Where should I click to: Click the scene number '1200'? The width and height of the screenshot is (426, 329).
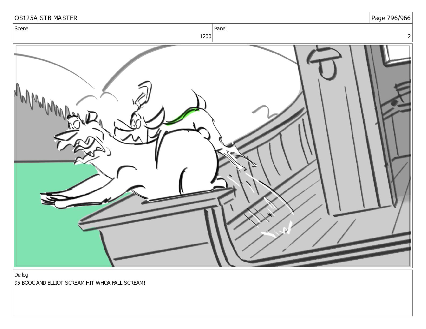(205, 37)
